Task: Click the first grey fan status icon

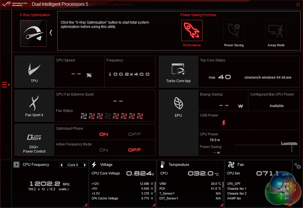Action: click(x=83, y=116)
